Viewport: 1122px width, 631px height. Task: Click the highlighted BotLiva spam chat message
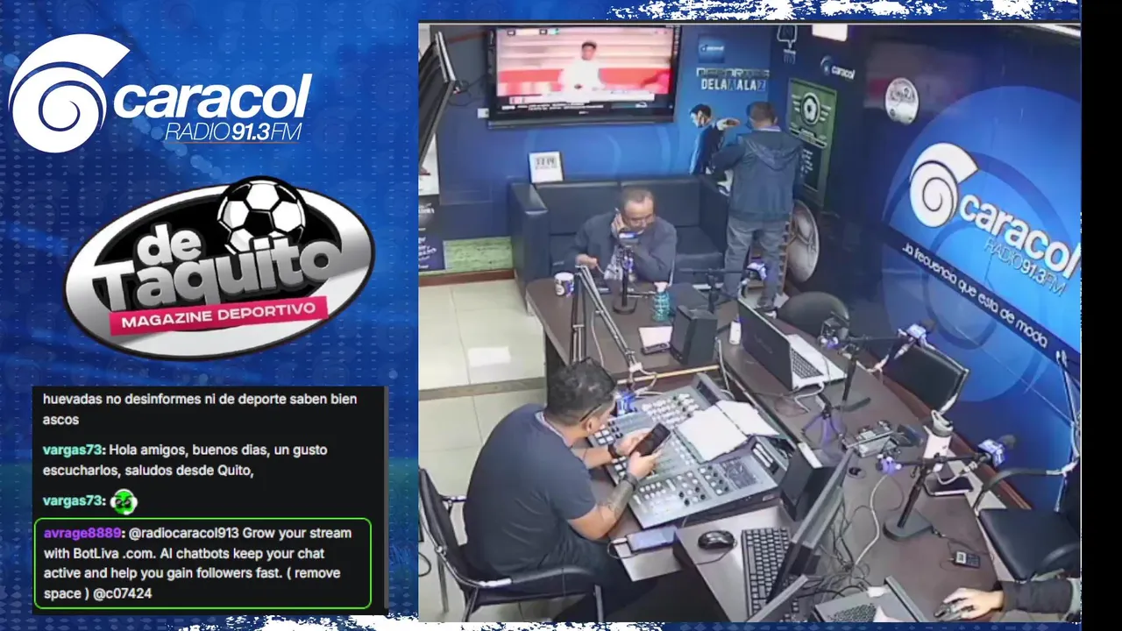click(x=202, y=564)
